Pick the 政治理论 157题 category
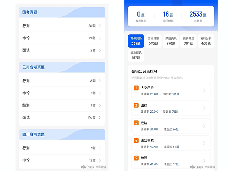 (x=136, y=55)
